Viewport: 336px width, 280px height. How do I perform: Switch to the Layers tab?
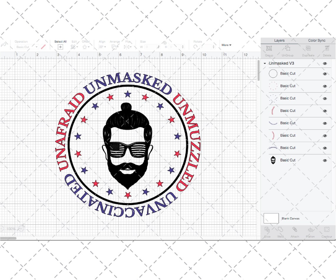click(x=279, y=40)
